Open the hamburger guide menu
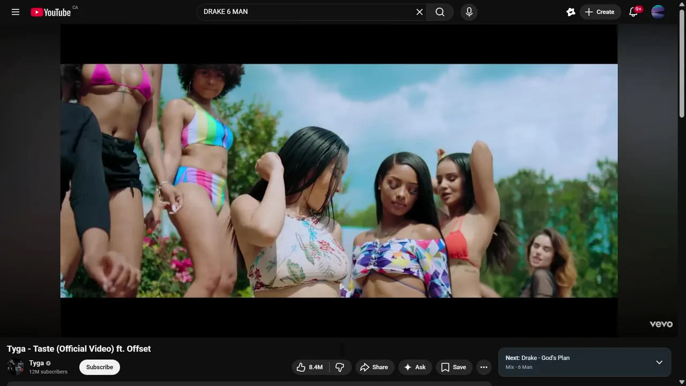The image size is (686, 386). tap(16, 12)
